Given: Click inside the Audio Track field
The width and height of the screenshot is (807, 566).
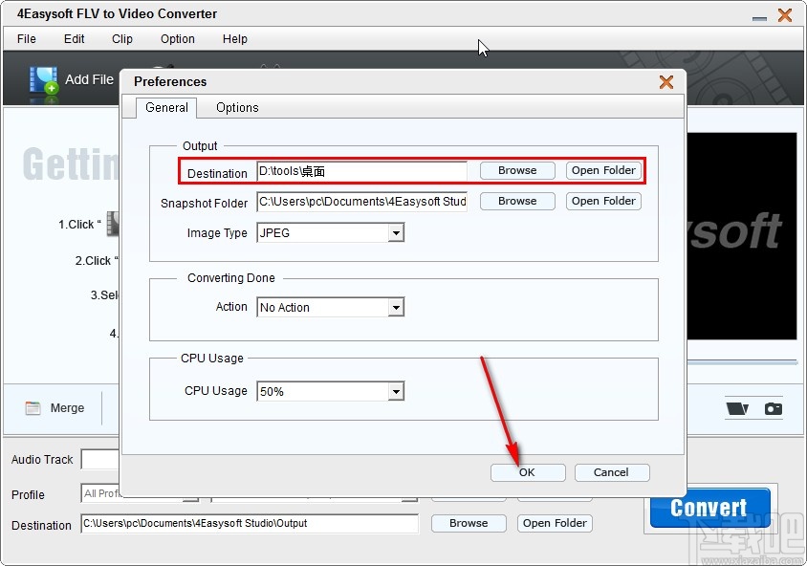Looking at the screenshot, I should click(x=100, y=460).
